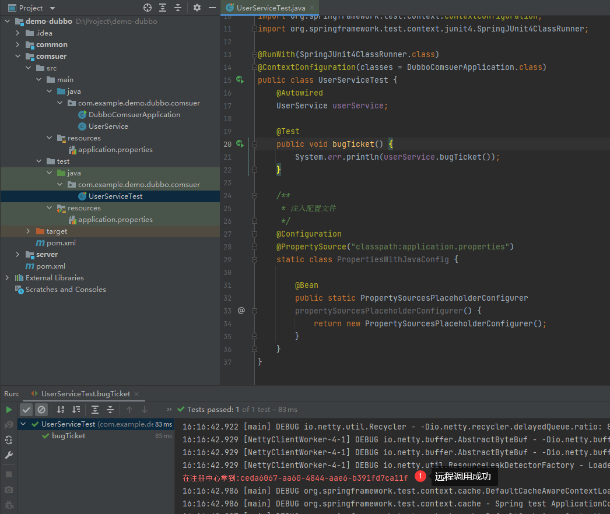
Task: Open Project panel settings gear
Action: [197, 8]
